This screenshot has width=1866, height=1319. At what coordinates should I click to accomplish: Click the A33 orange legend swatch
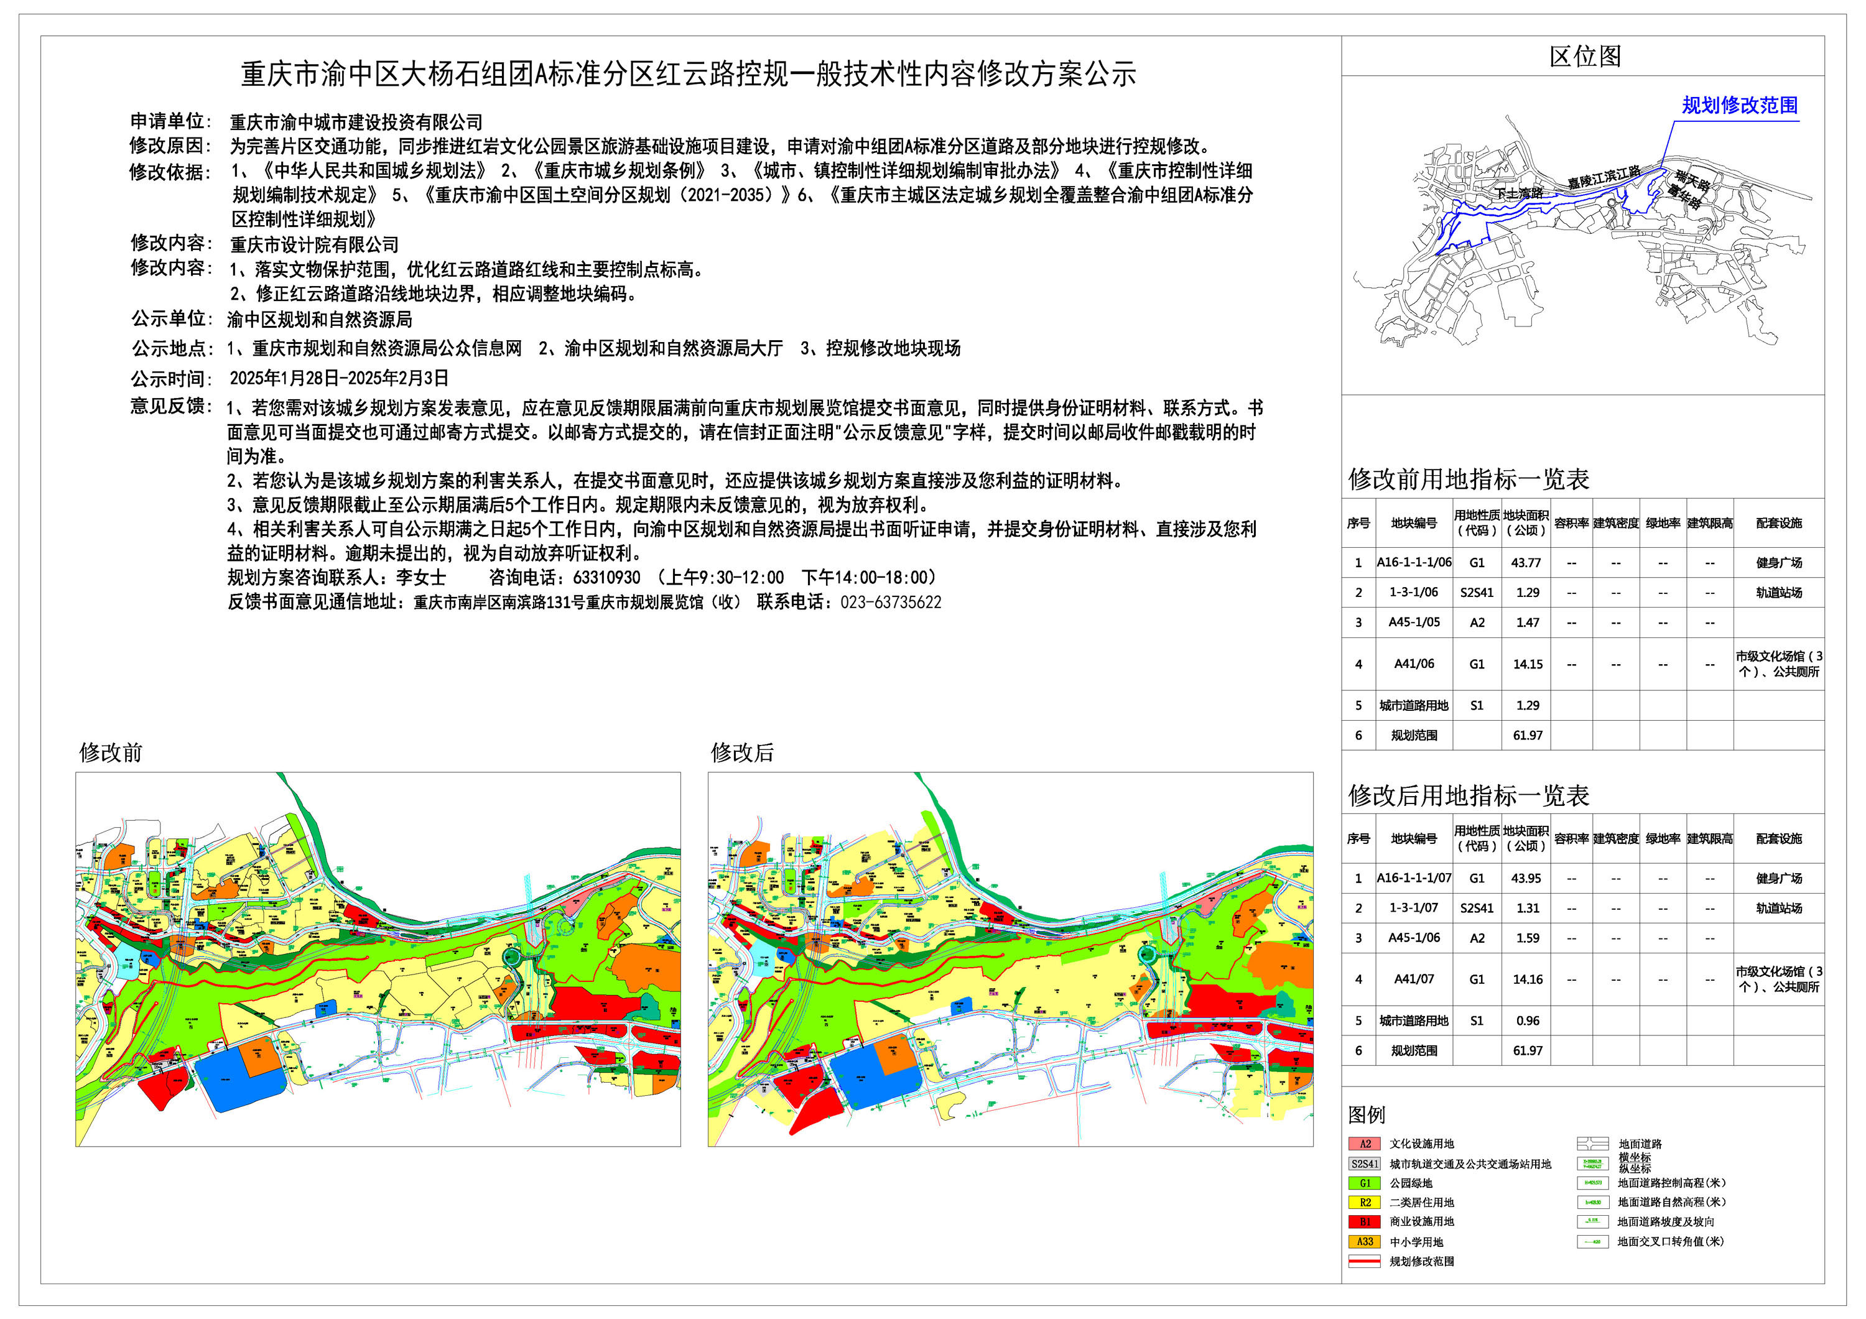pos(1365,1242)
